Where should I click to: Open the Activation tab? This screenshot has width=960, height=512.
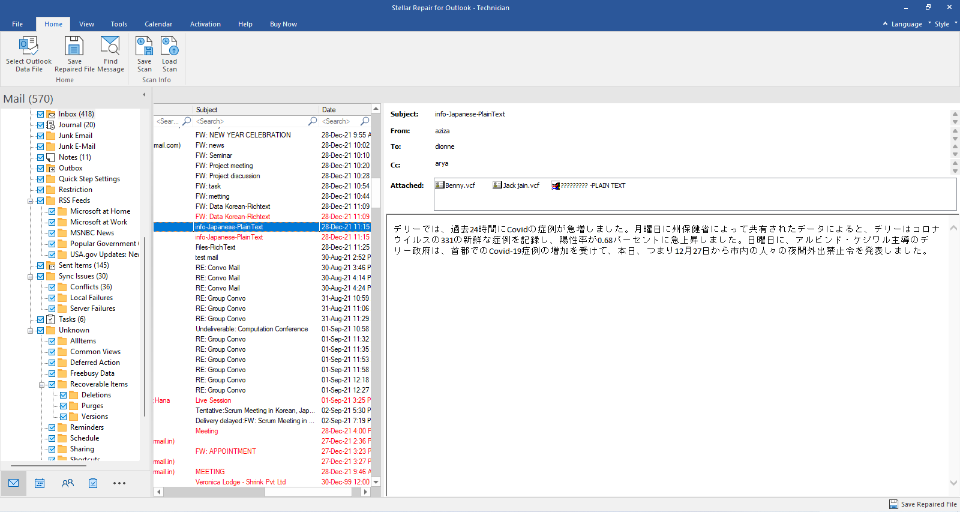coord(205,24)
